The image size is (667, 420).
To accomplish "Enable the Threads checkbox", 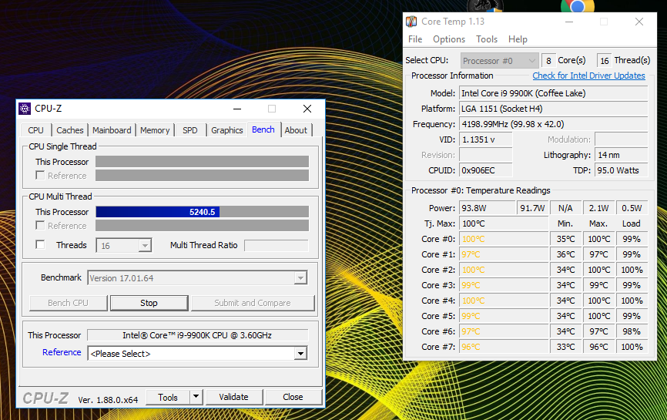I will [x=40, y=245].
